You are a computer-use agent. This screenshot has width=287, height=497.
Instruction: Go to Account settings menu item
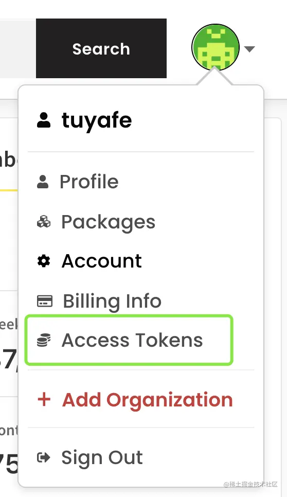point(102,261)
